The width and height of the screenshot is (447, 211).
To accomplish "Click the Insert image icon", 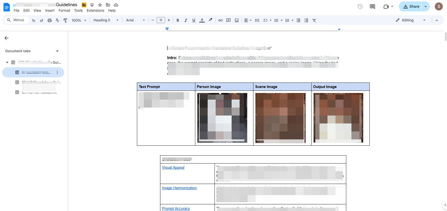I will 237,20.
